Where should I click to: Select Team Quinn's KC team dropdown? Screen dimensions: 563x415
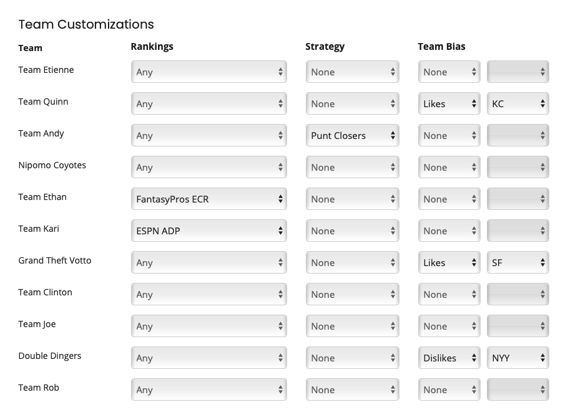coord(517,103)
